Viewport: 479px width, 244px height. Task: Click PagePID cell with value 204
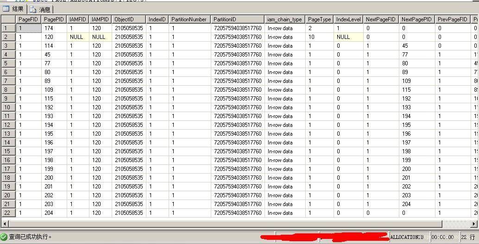(x=54, y=213)
